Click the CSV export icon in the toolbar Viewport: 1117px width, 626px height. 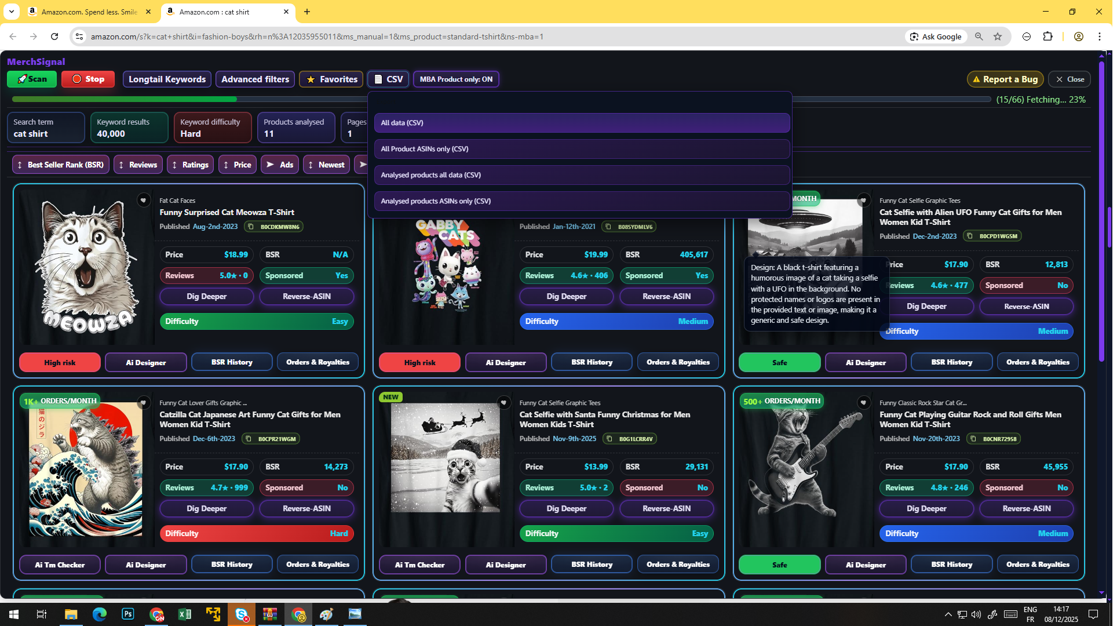[379, 79]
